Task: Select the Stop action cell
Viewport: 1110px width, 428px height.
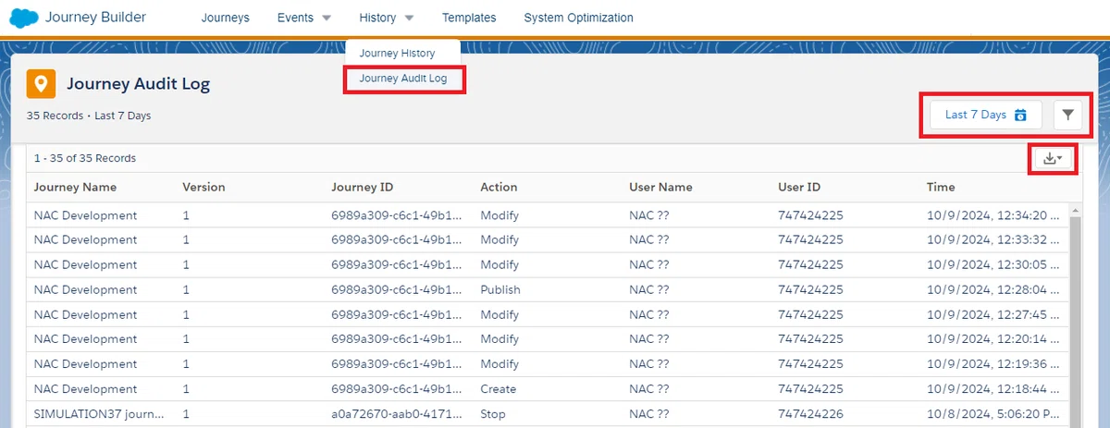Action: pyautogui.click(x=493, y=414)
